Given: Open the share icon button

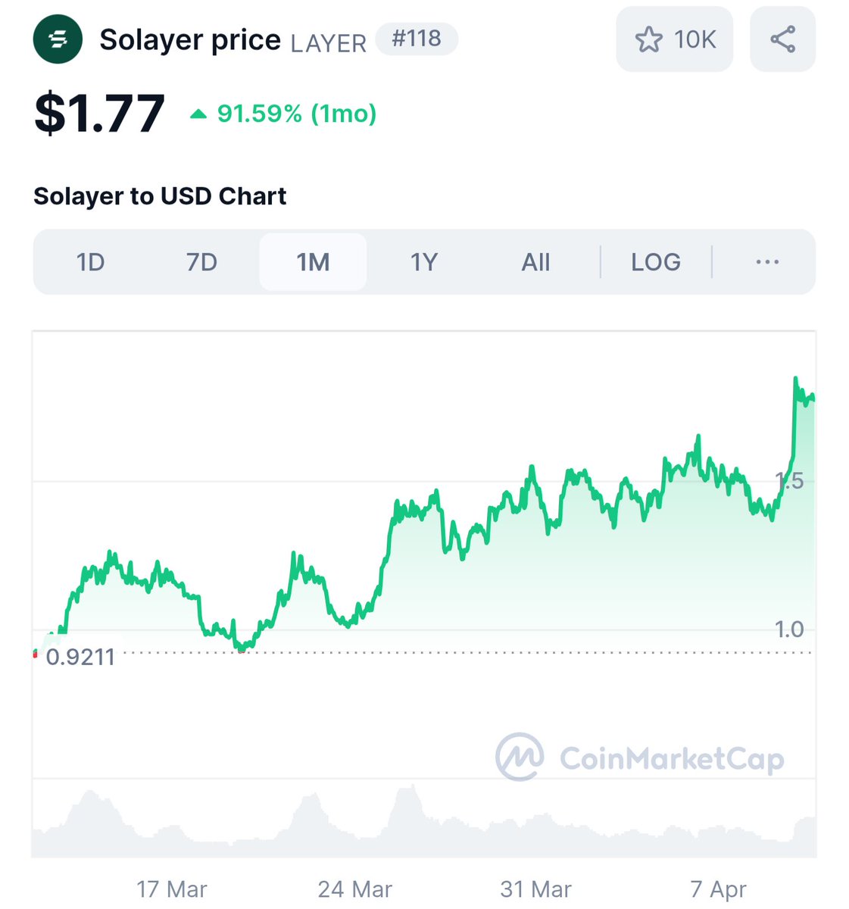Looking at the screenshot, I should [782, 39].
